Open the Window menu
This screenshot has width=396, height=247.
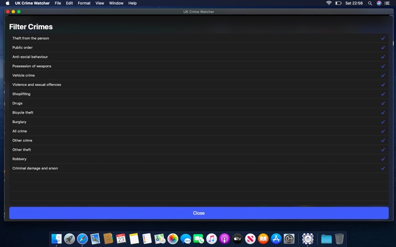pos(116,3)
